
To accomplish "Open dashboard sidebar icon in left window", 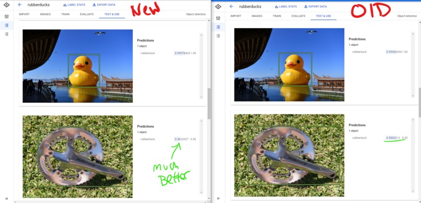I will point(7,17).
